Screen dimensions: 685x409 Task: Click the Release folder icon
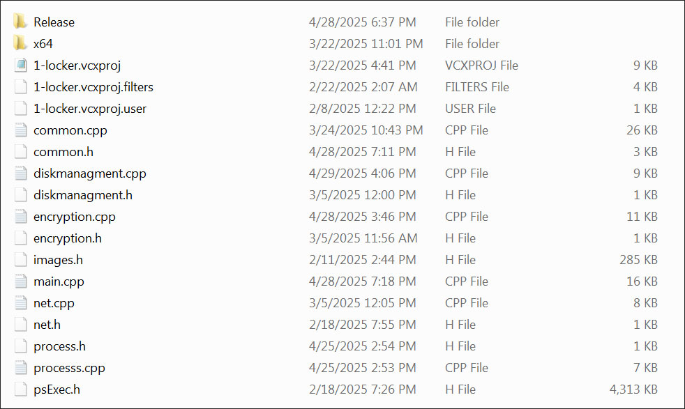click(x=20, y=22)
